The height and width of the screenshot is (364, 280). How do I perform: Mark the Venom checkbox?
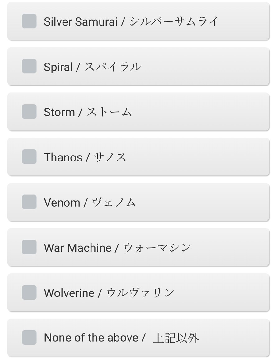pos(29,202)
